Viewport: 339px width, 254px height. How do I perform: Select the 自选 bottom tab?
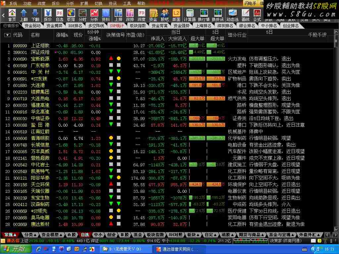(85, 234)
